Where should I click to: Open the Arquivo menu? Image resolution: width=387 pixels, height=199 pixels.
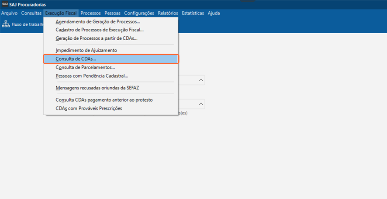[x=9, y=14]
